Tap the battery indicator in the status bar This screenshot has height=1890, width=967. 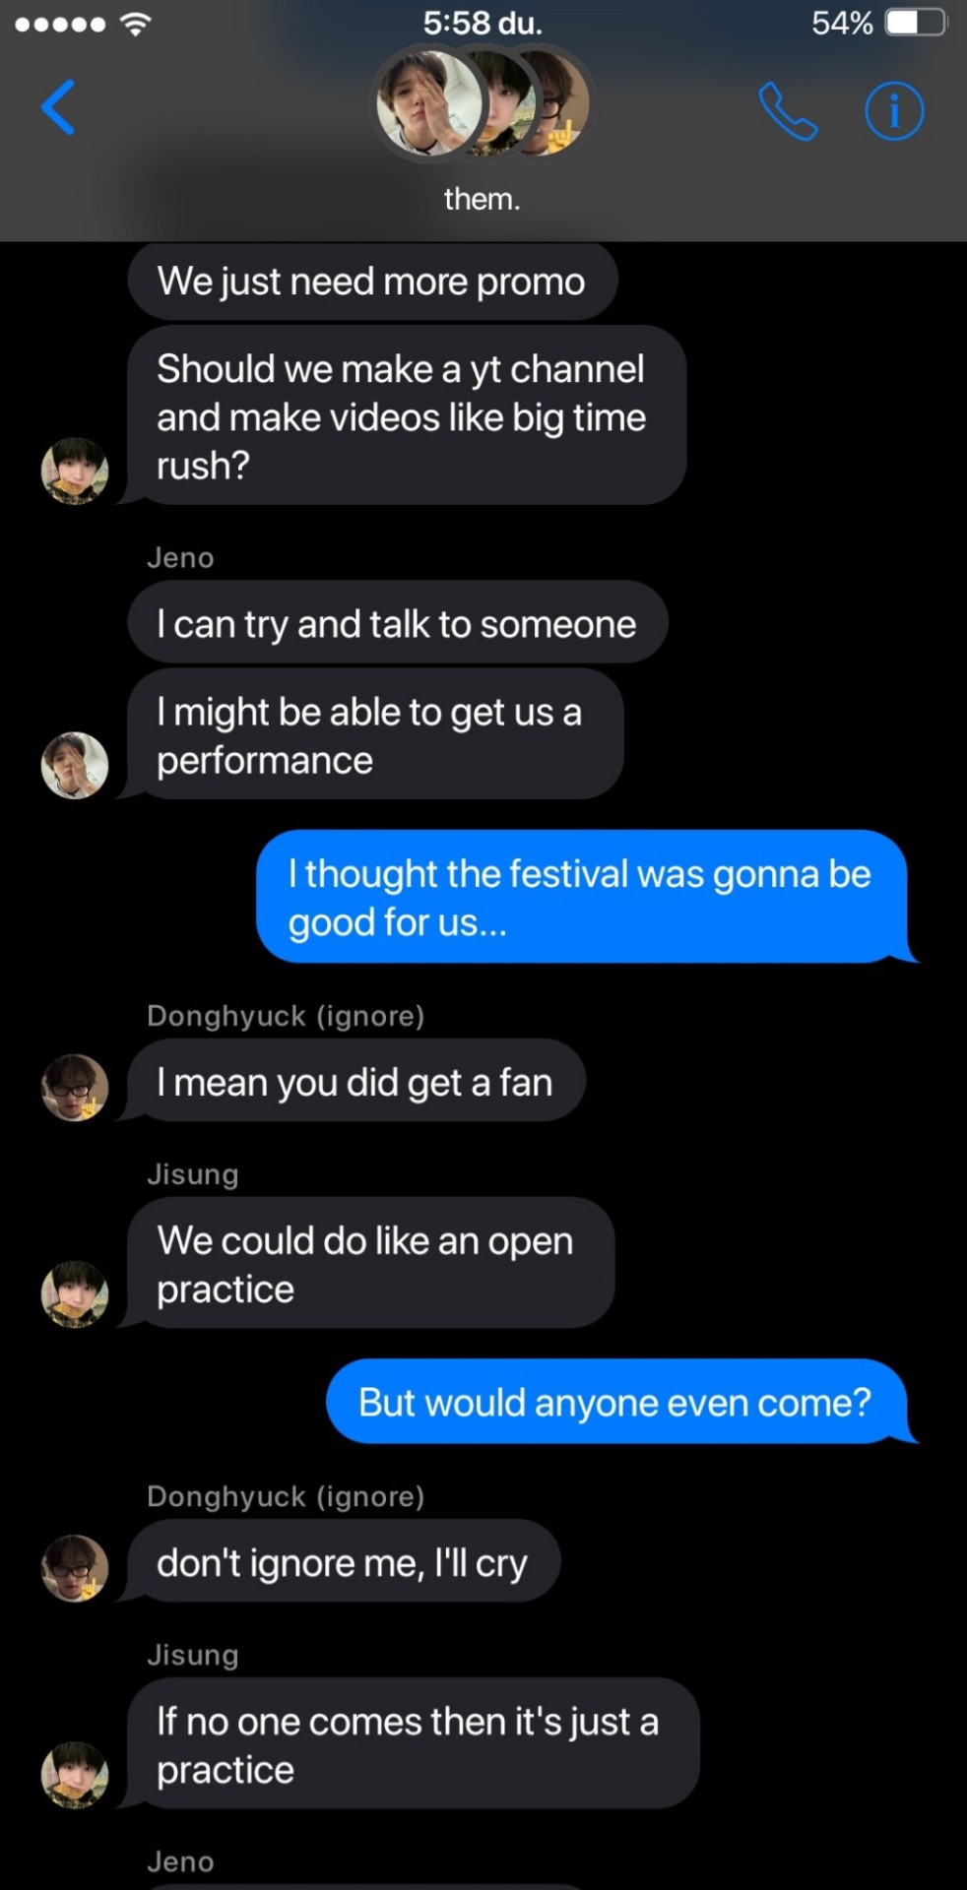915,23
